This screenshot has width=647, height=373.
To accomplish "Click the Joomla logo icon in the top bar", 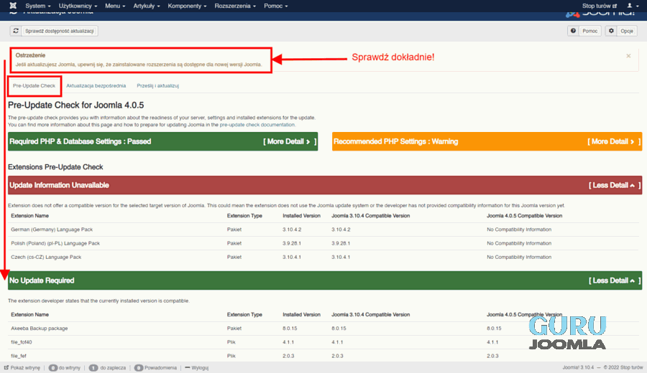I will click(x=13, y=5).
